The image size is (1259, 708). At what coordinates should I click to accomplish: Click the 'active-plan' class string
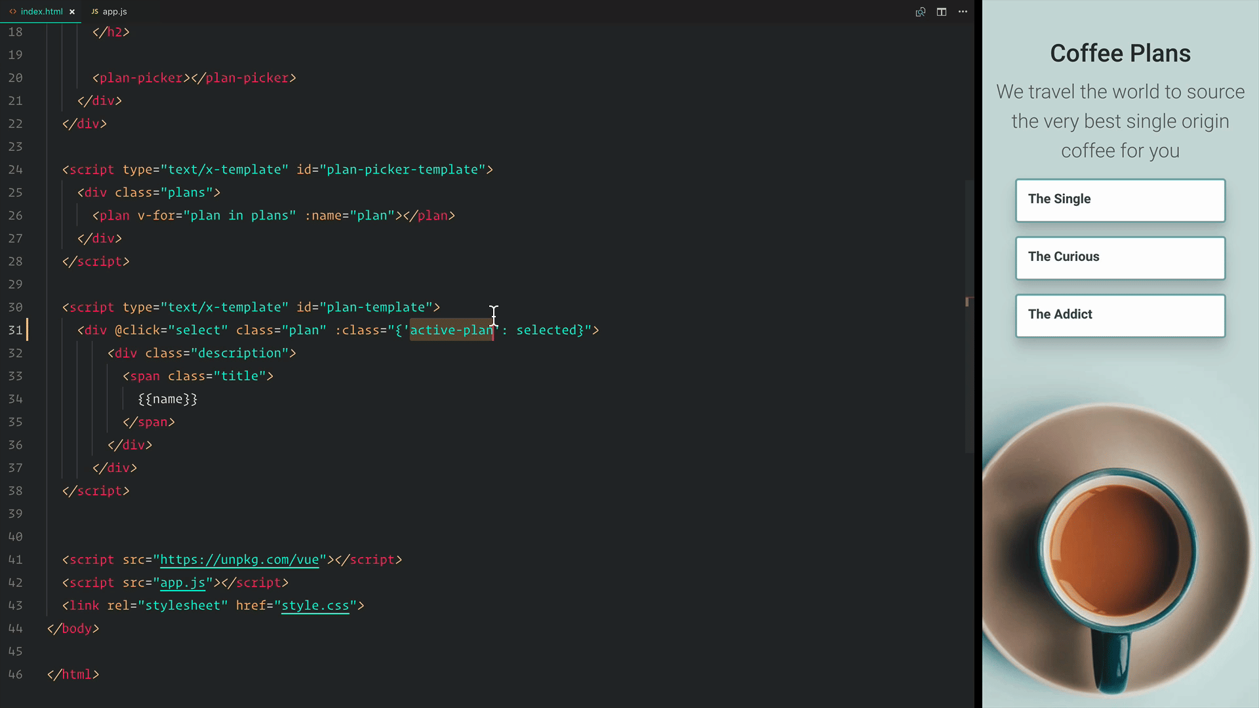(x=452, y=330)
